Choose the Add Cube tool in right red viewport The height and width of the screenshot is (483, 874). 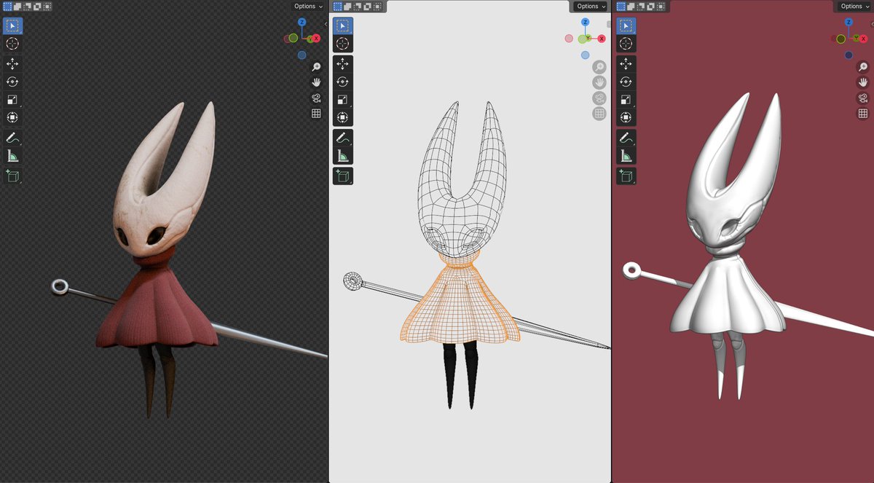tap(626, 176)
